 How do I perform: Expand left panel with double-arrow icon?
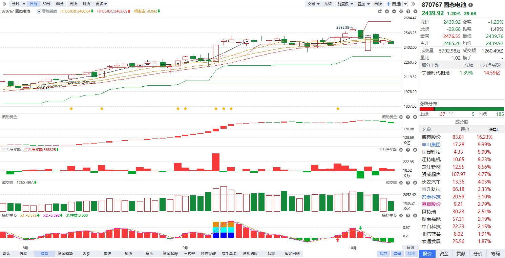coord(4,4)
